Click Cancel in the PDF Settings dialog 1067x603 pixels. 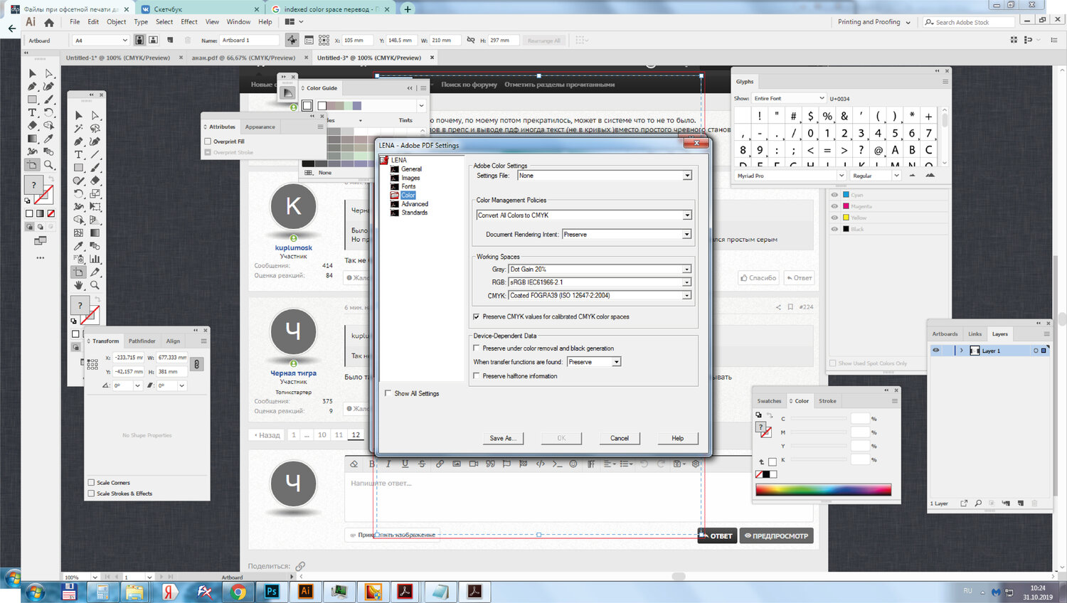coord(620,438)
